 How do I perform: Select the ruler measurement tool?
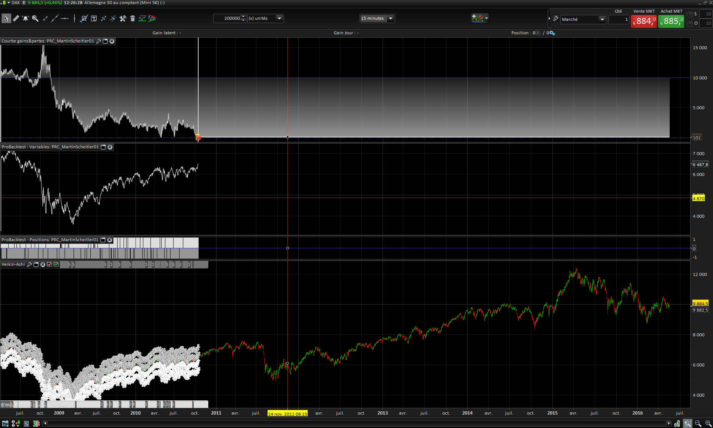[16, 18]
